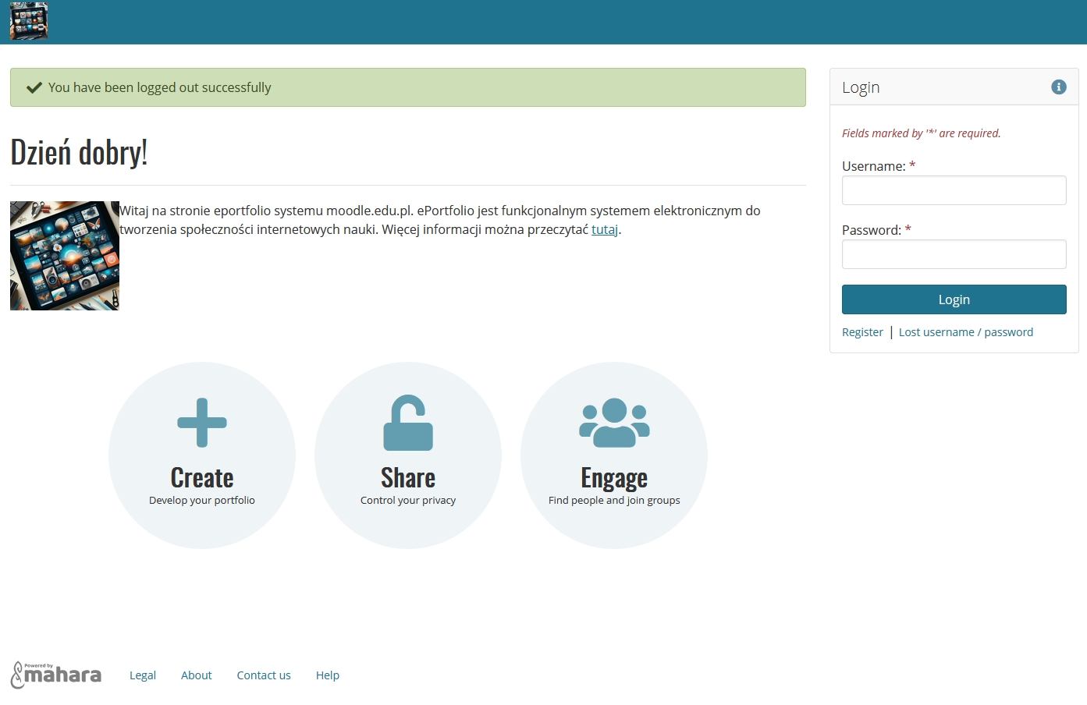This screenshot has width=1087, height=705.
Task: Open the Contact us footer link
Action: pyautogui.click(x=264, y=675)
